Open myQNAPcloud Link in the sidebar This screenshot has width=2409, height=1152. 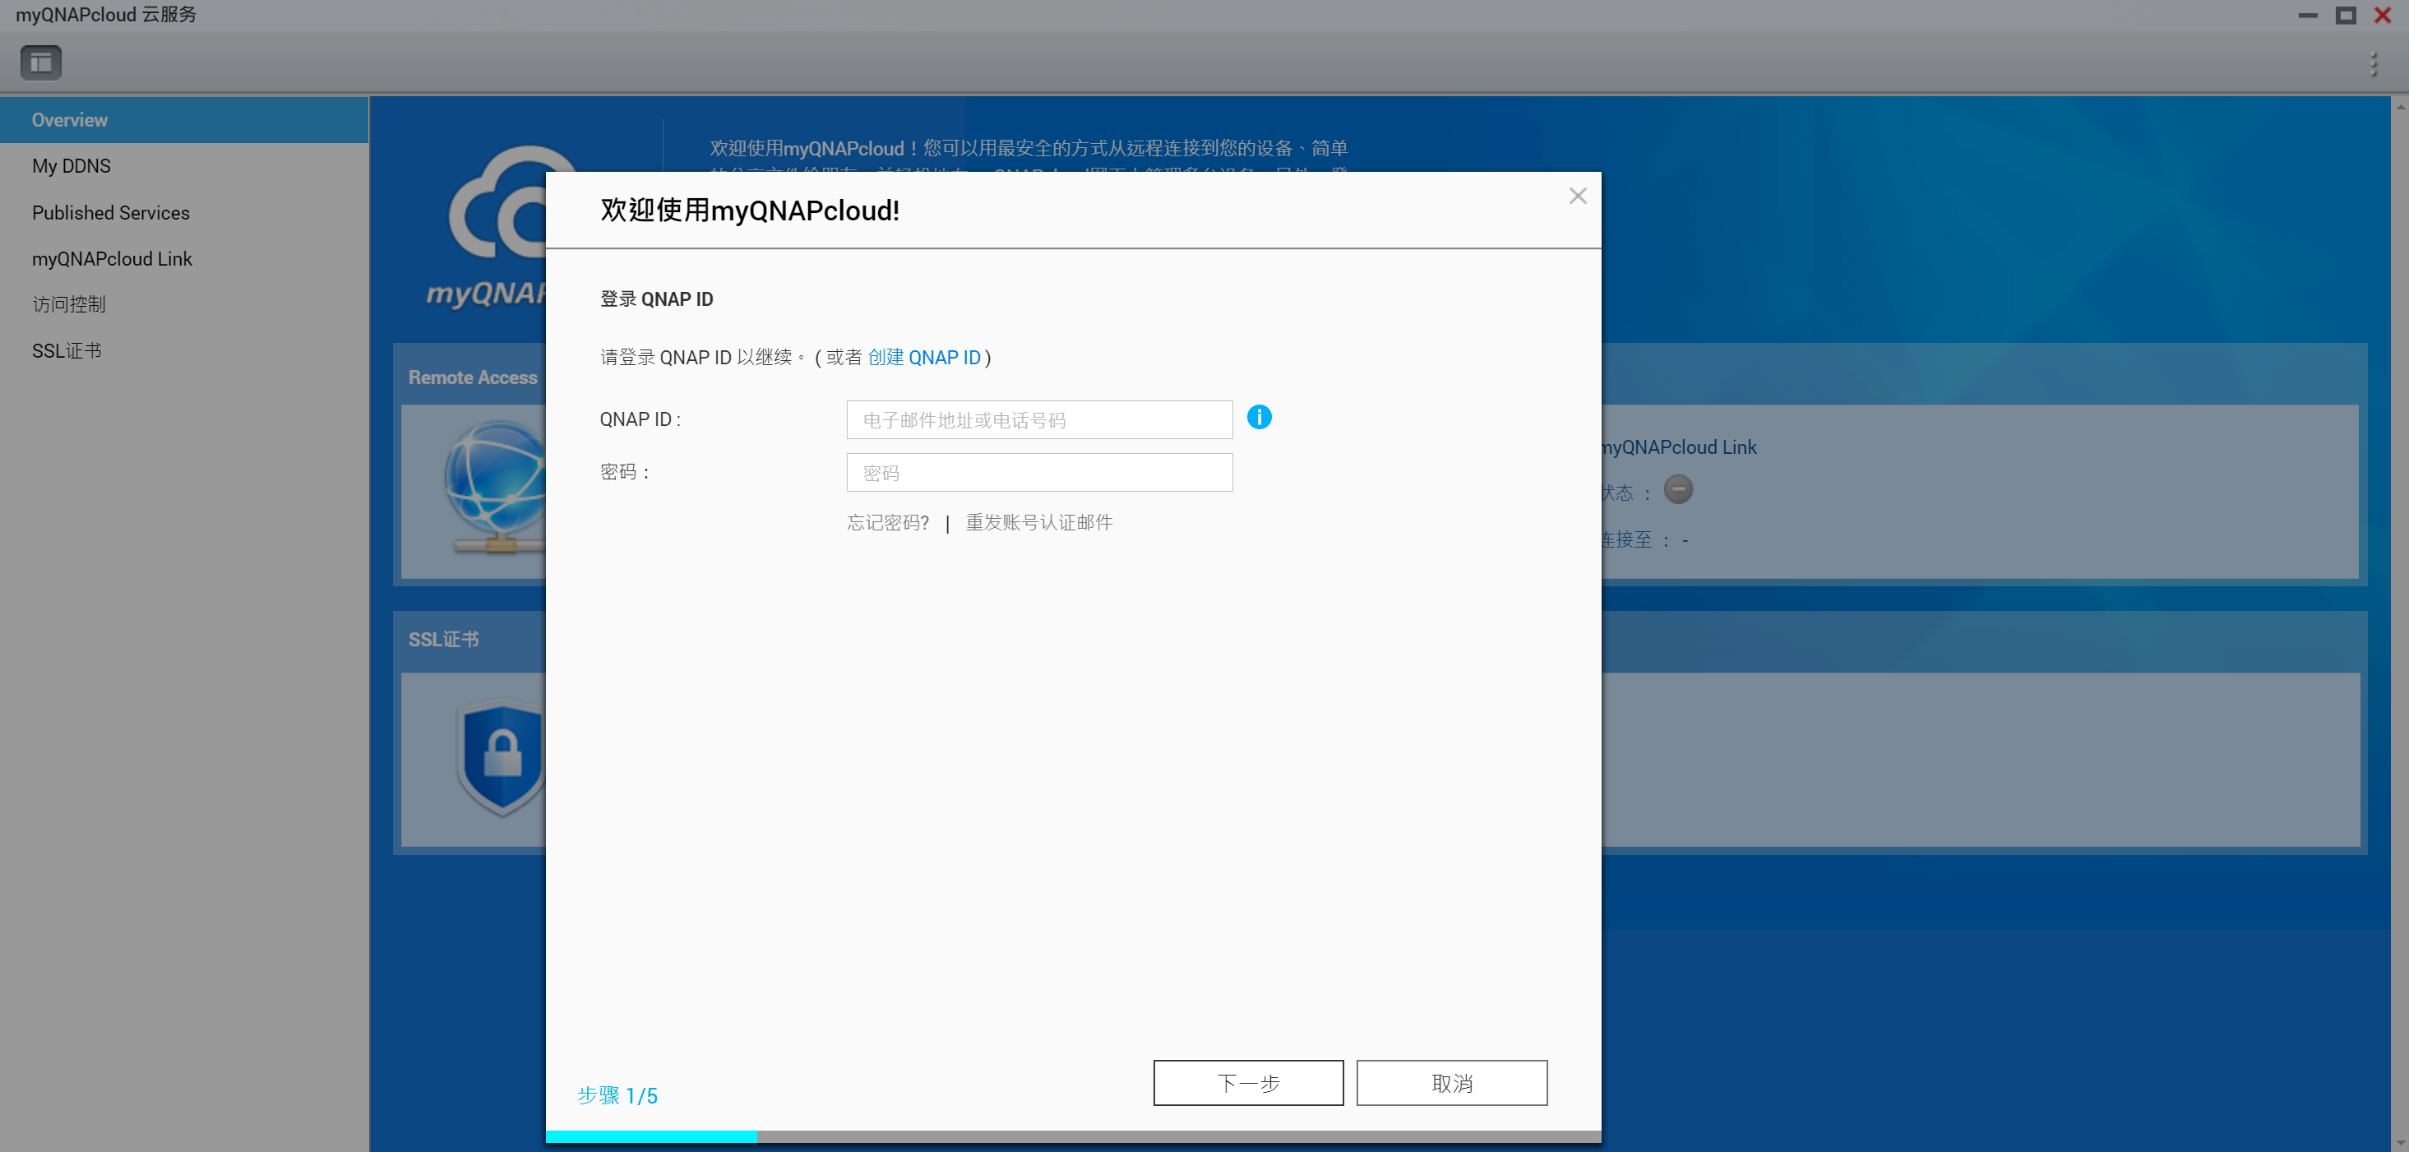click(184, 258)
